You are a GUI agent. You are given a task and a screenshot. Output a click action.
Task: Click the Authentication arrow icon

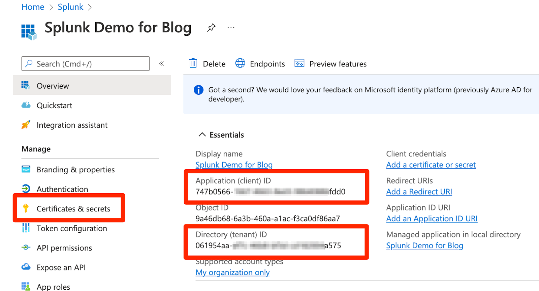click(x=26, y=188)
